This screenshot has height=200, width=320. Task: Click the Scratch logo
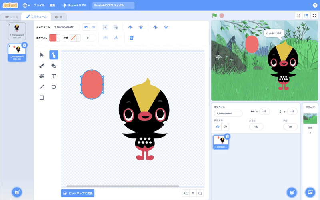(x=10, y=5)
